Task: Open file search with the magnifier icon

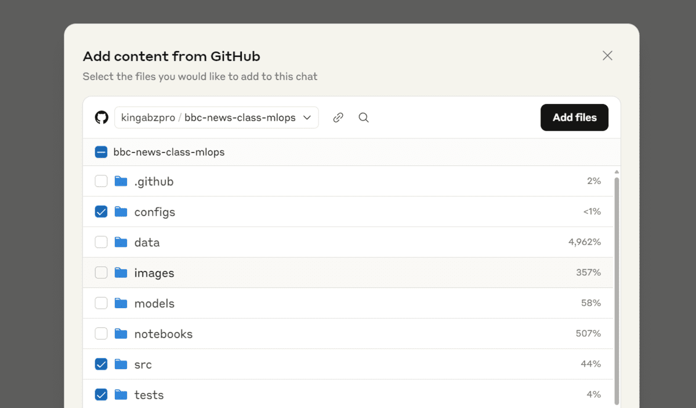Action: 364,118
